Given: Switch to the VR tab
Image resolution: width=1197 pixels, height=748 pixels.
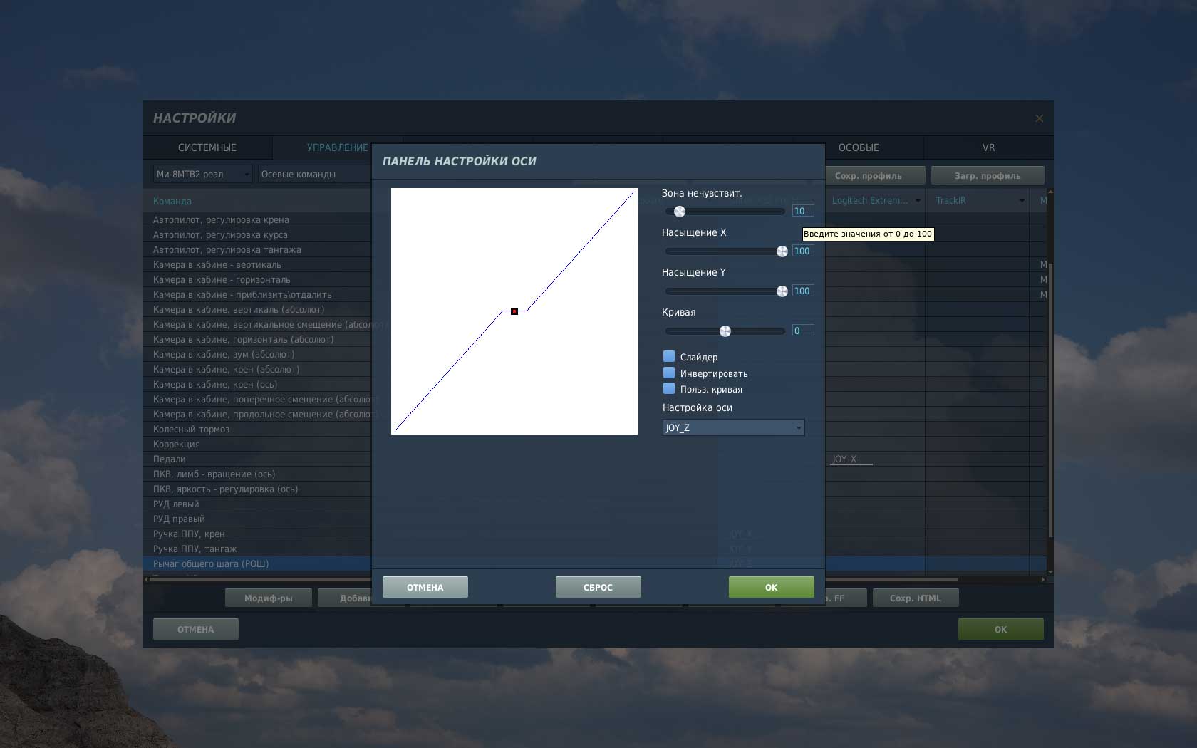Looking at the screenshot, I should coord(988,147).
